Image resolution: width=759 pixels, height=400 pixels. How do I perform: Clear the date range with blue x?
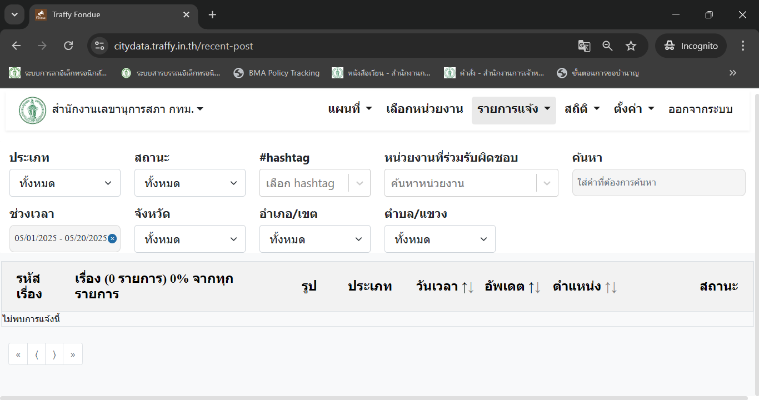coord(112,238)
